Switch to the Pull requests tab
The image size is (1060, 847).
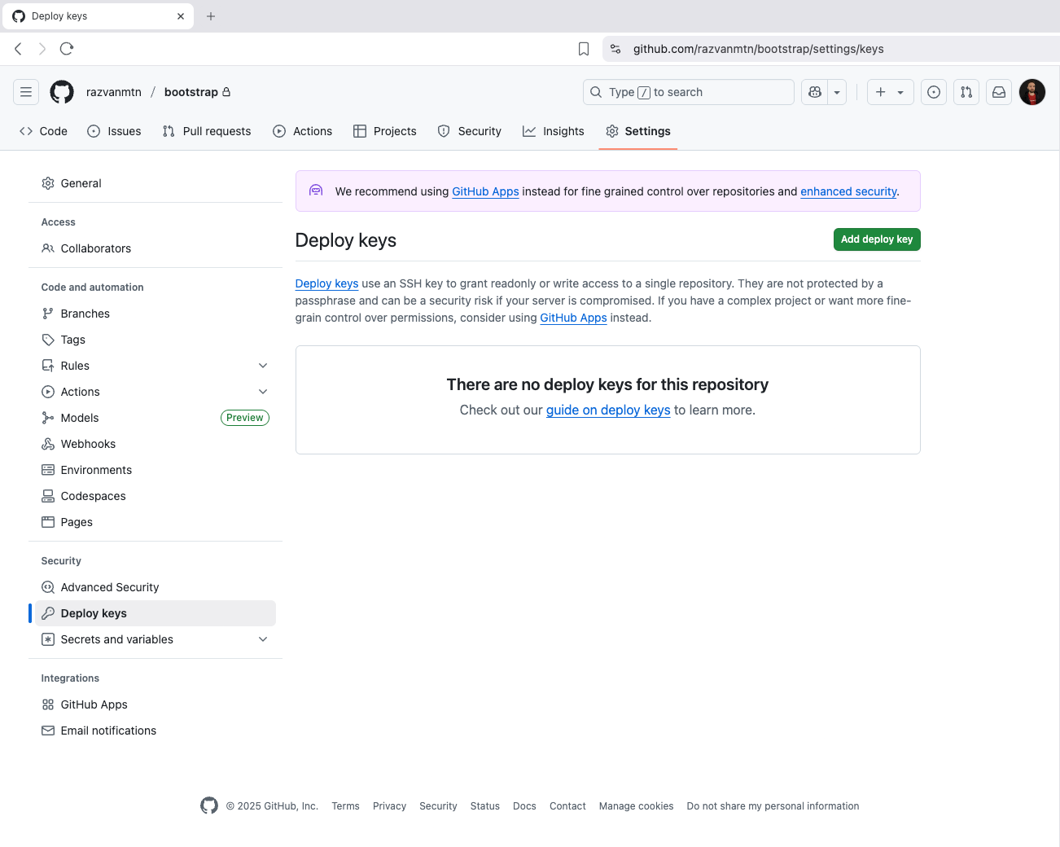(x=207, y=131)
